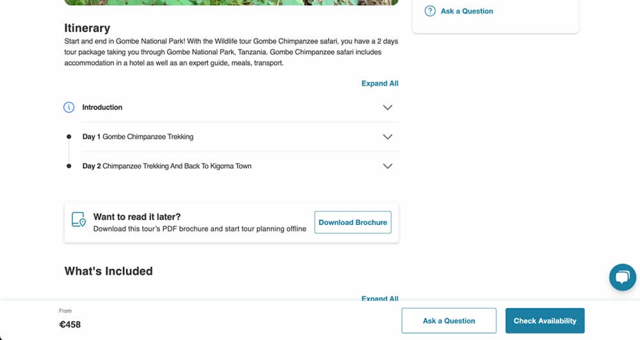Screen dimensions: 640x340
Task: Click the question mark help icon
Action: pos(430,11)
